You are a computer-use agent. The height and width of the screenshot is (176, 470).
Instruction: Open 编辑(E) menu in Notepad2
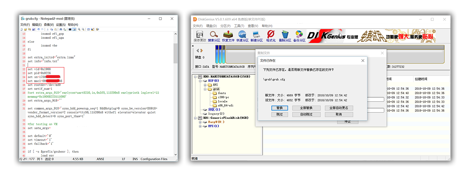pos(37,25)
